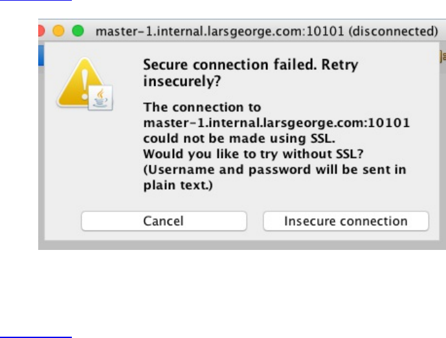Click the blue underlined link above dialog
This screenshot has height=338, width=446.
(36, 2)
